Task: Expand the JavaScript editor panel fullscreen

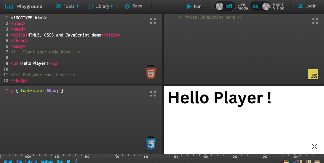Action: tap(315, 21)
